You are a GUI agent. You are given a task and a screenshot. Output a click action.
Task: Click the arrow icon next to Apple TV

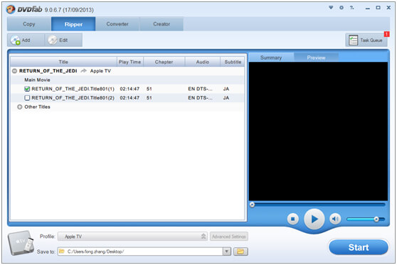coord(83,71)
